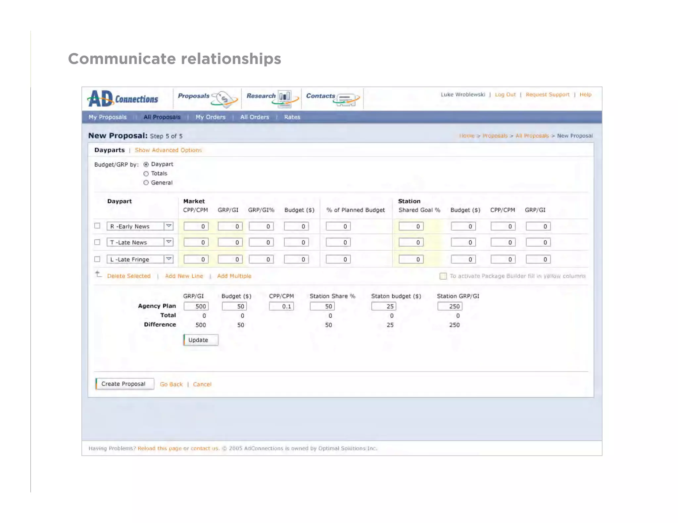Viewport: 678px width, 523px height.
Task: Click the AD Connections logo
Action: 123,99
